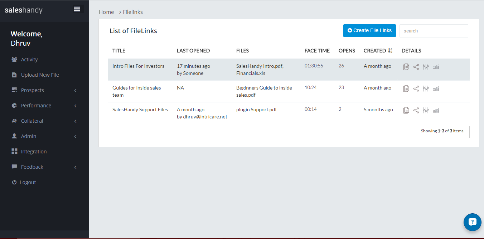Screen dimensions: 484x239
Task: Click the Filelinks breadcrumb
Action: point(133,12)
